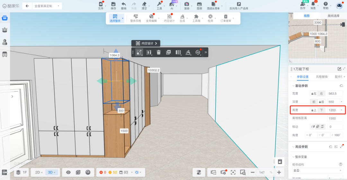
Task: Toggle depth lock 后 button
Action: 321,102
